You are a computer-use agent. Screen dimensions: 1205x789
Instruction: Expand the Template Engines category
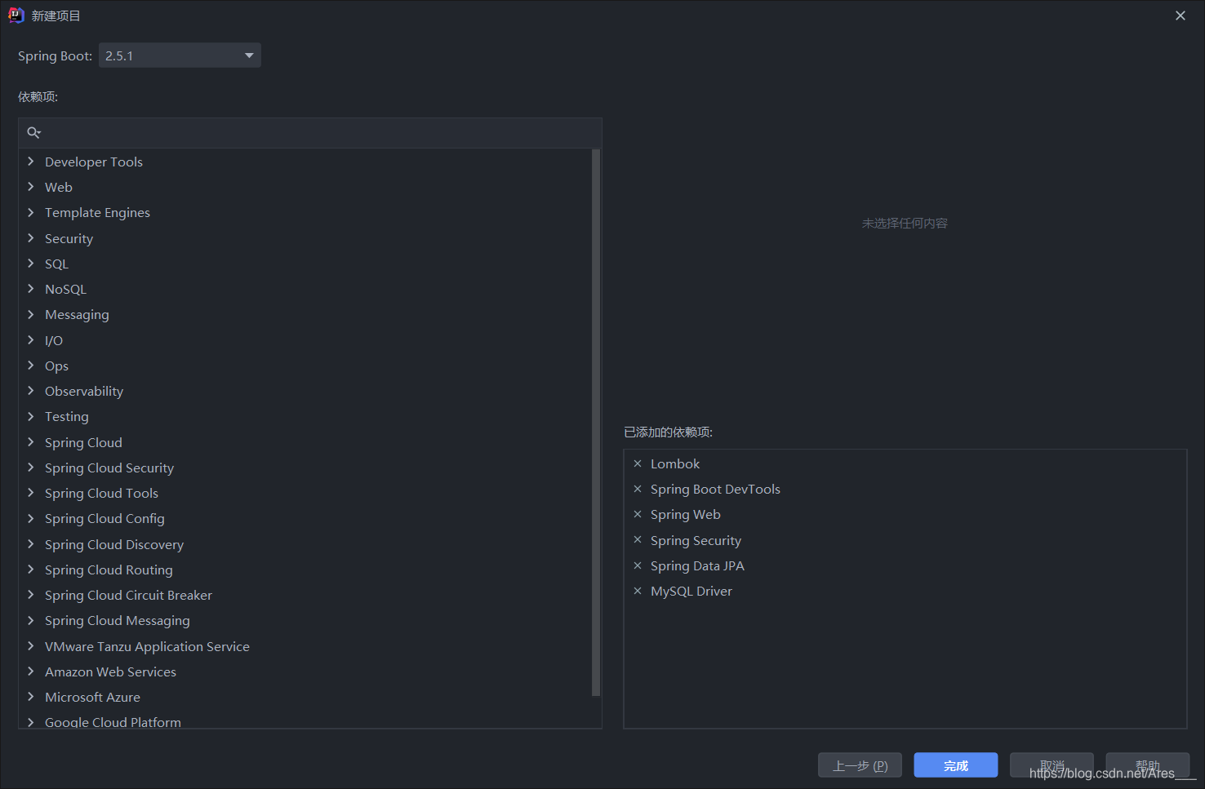coord(31,212)
